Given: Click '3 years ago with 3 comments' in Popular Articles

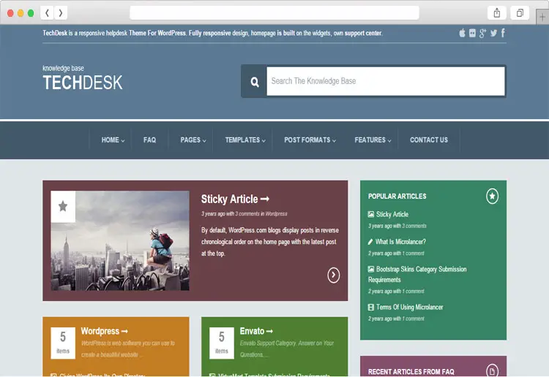Looking at the screenshot, I should (x=397, y=226).
